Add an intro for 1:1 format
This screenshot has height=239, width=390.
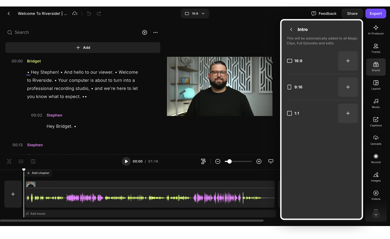(x=348, y=113)
